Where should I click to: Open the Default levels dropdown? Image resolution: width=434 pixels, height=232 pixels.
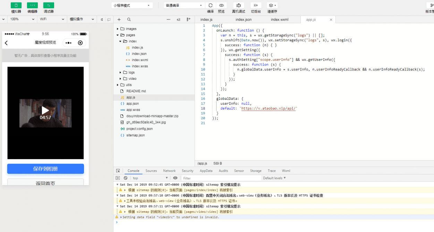274,178
